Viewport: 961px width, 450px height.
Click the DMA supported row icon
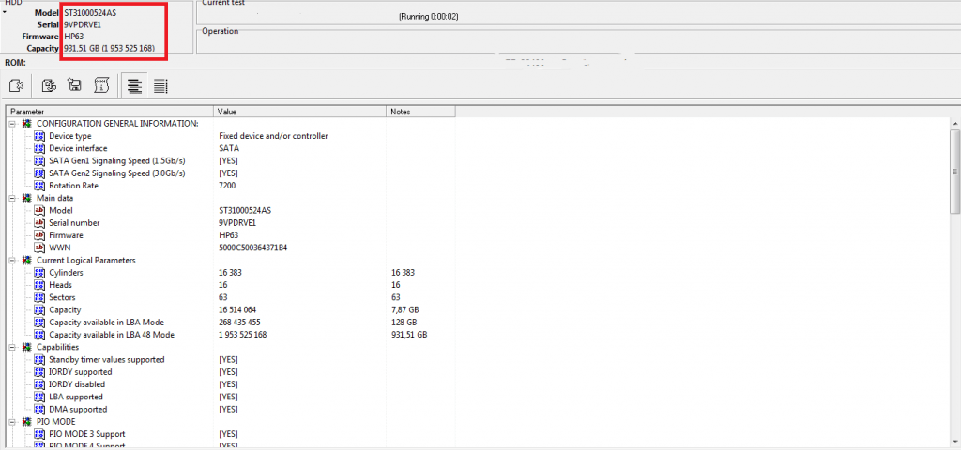(x=39, y=409)
